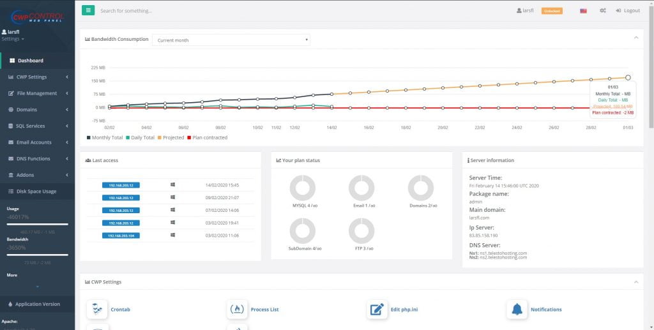Toggle the Monthly Total legend swatch
The width and height of the screenshot is (654, 330).
88,137
